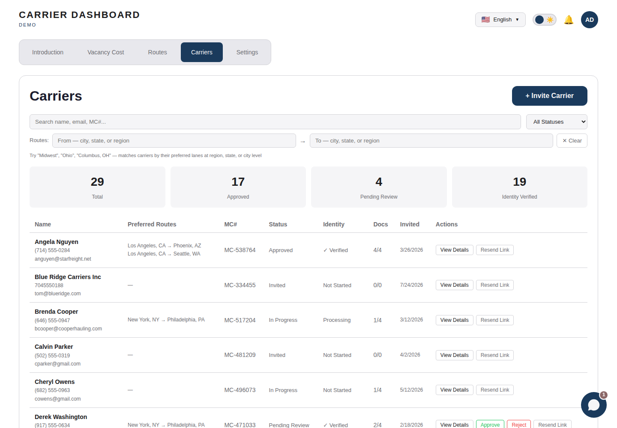Click Cheryl Owens' In Progress status

coord(283,390)
